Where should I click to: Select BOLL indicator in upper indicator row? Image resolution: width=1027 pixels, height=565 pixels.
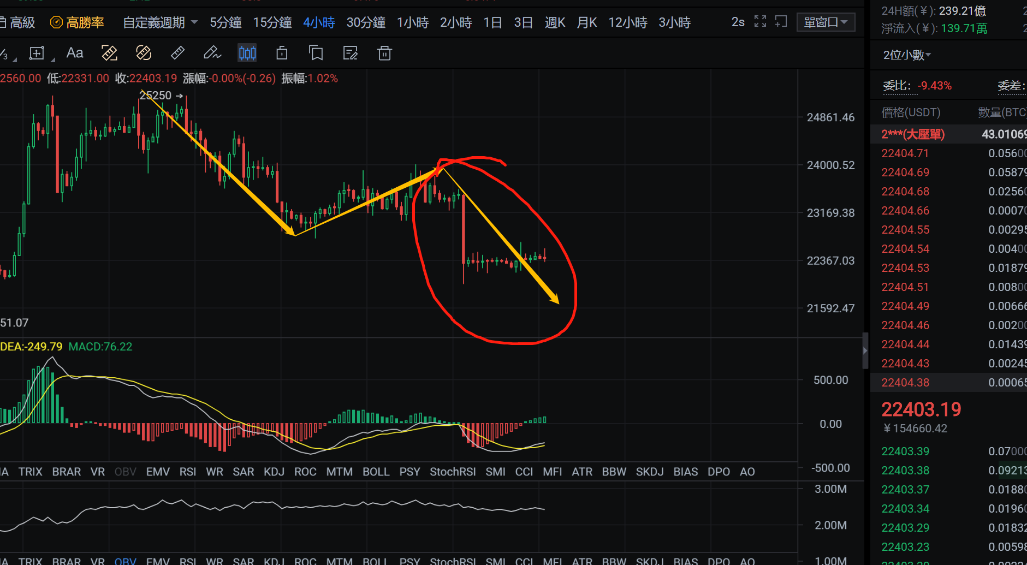click(x=376, y=472)
